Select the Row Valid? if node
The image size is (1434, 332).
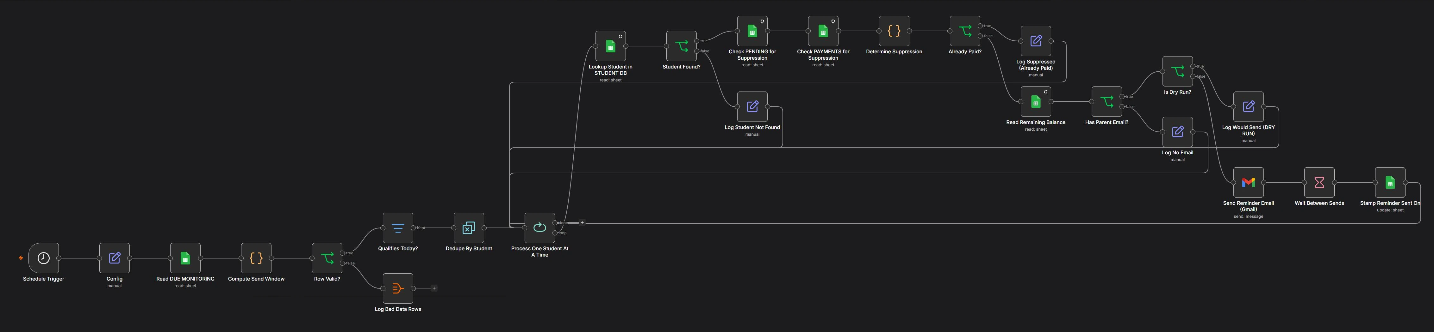(x=327, y=258)
